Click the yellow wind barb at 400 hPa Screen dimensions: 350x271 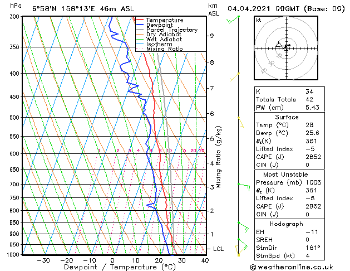tap(235, 77)
